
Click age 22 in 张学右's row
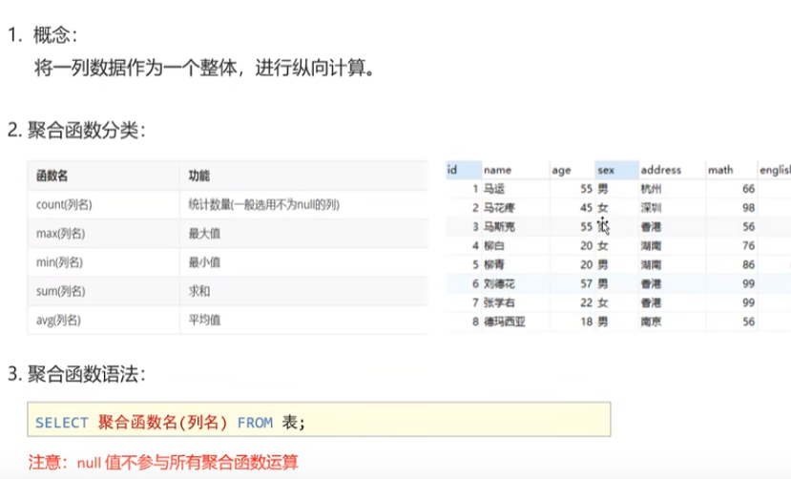click(586, 302)
